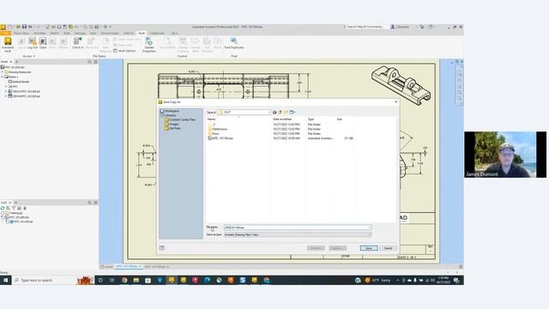Click the filter icon in Vault browser toolbar

(x=14, y=208)
